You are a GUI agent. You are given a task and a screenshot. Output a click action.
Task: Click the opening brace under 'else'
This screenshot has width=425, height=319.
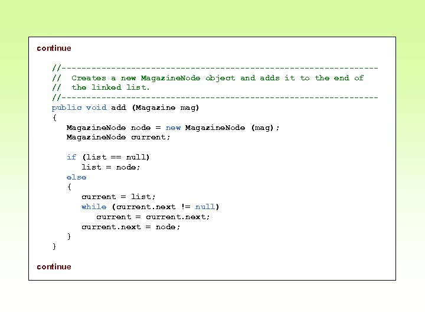70,187
